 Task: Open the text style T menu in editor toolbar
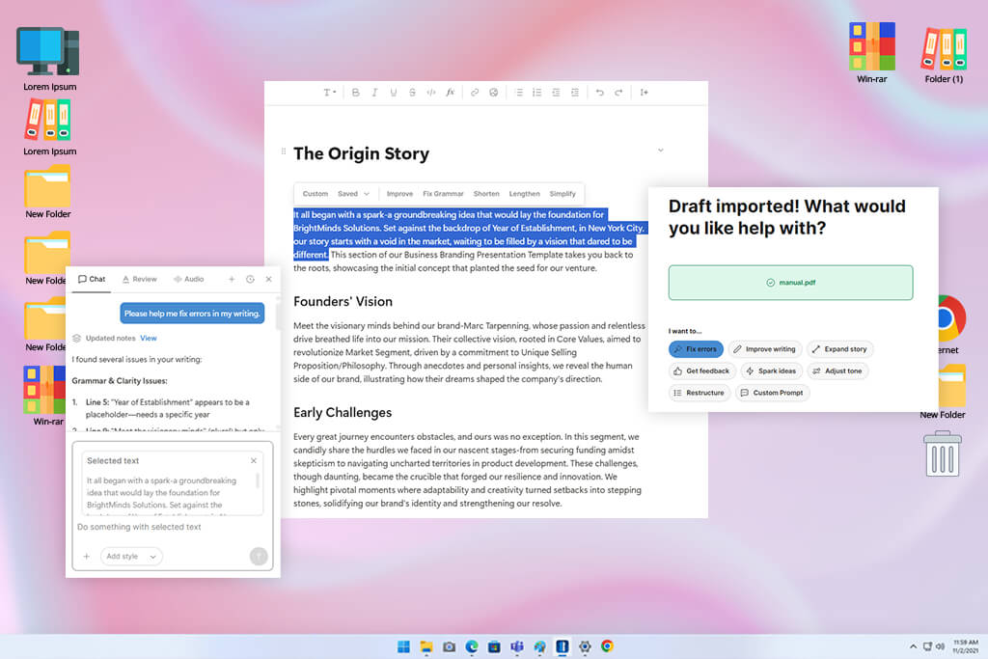click(330, 93)
